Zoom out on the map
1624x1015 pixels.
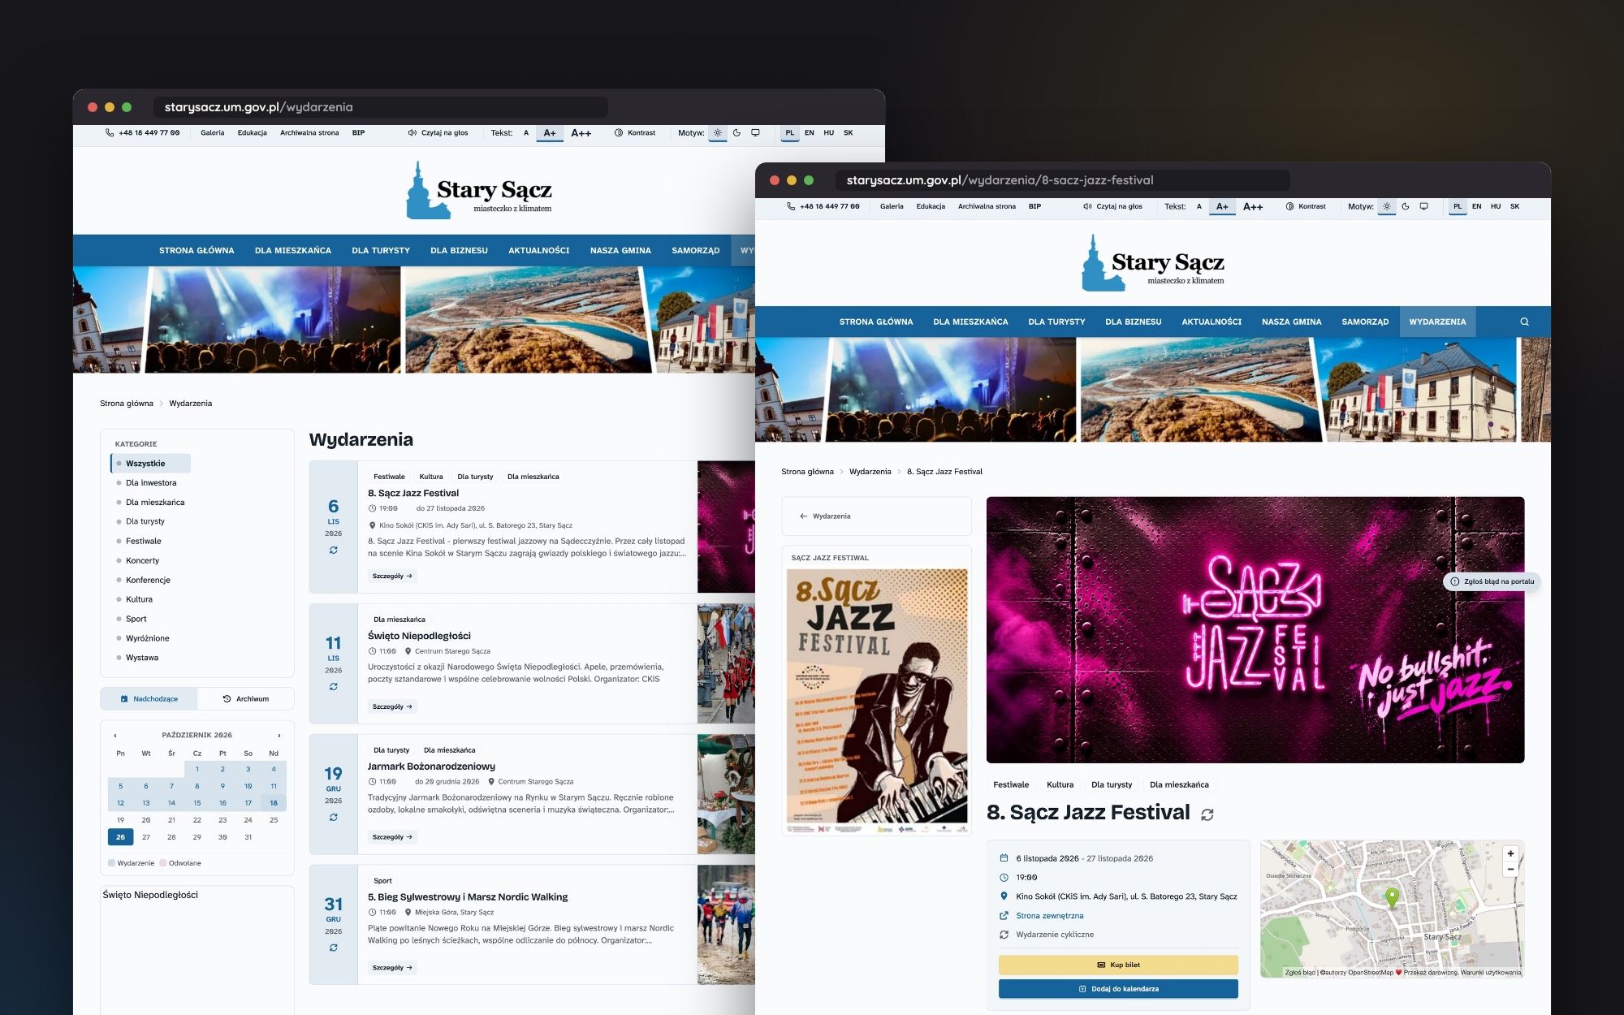1510,869
